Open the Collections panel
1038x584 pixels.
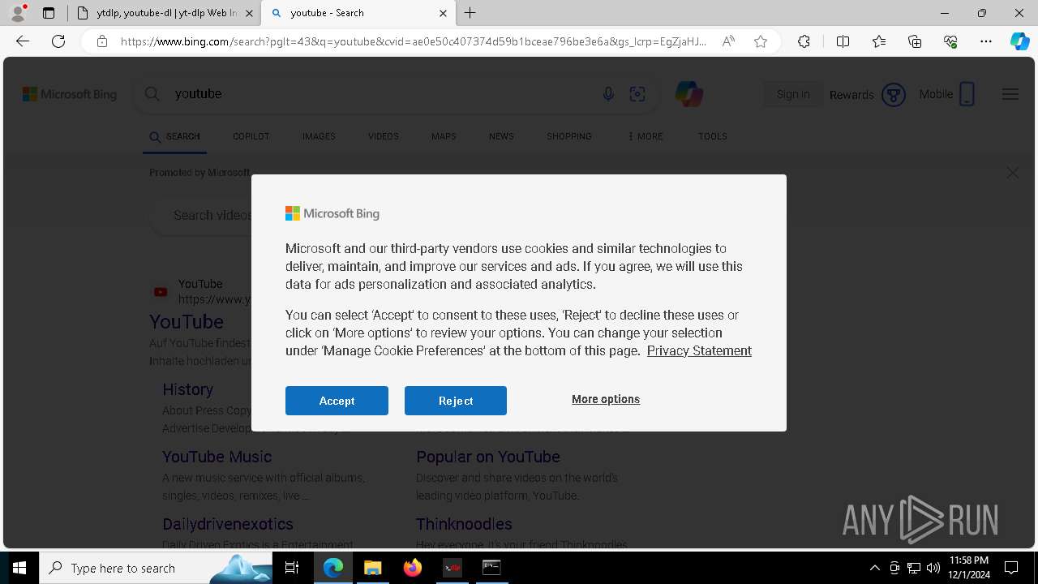click(915, 41)
